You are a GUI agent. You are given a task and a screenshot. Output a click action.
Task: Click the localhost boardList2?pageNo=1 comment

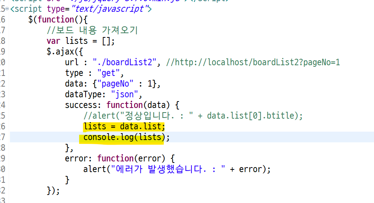[253, 62]
